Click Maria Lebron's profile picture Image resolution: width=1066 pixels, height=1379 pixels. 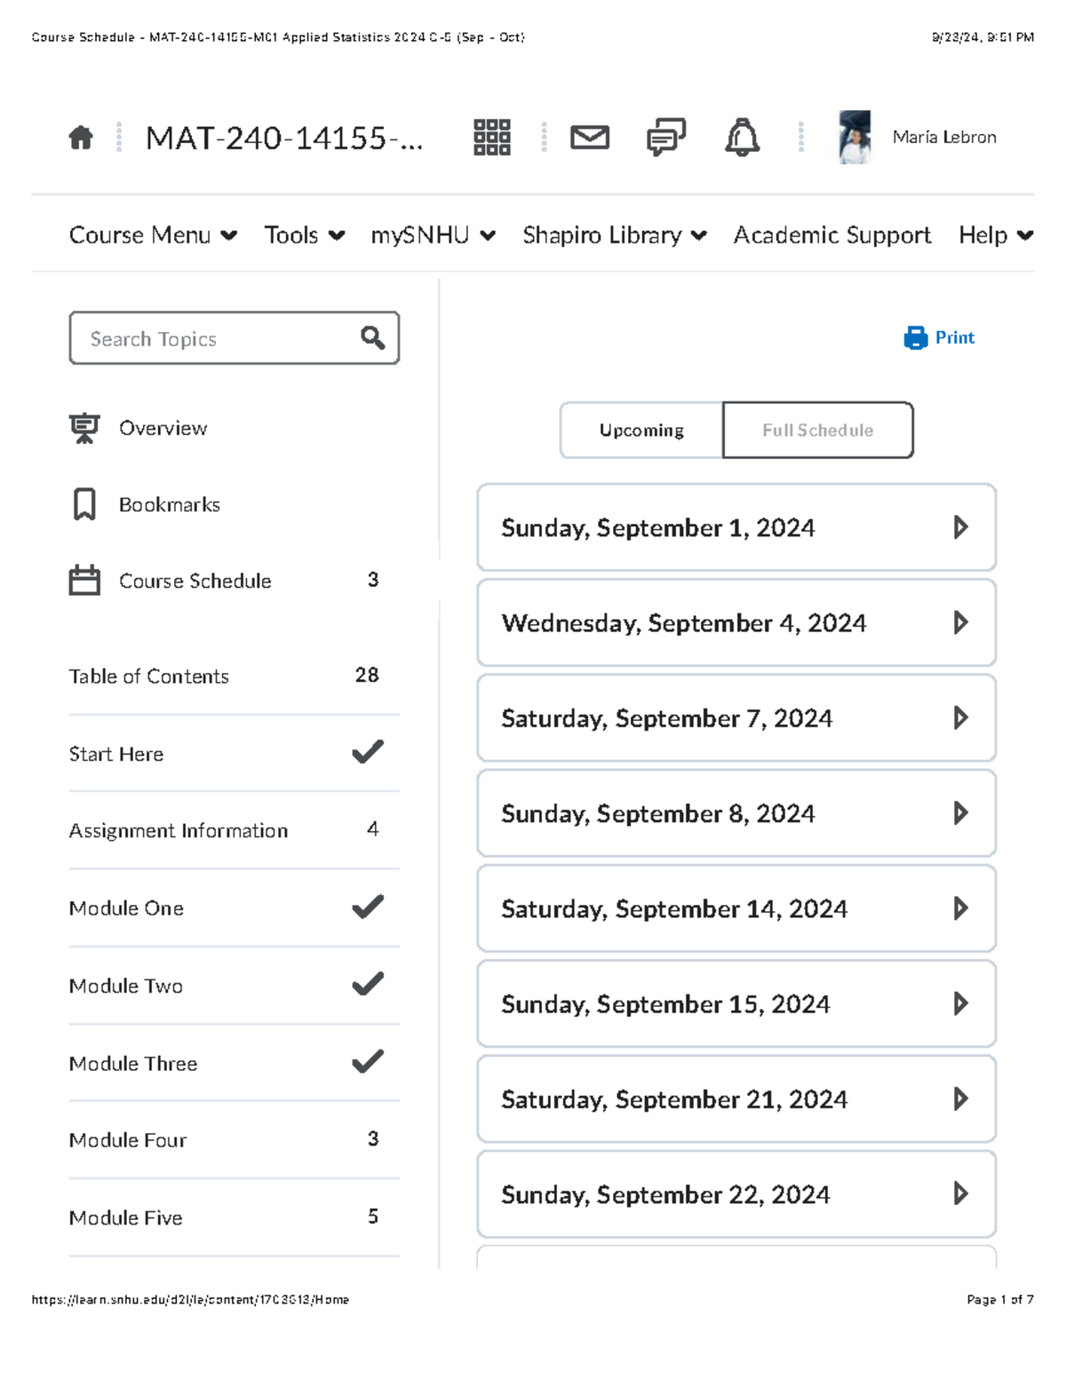[855, 138]
